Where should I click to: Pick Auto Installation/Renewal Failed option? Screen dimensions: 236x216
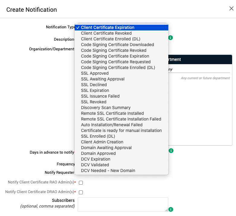[x=112, y=125]
